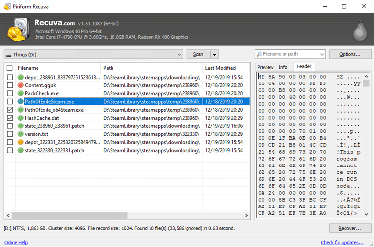Check the box for depot_322331 file
Screen dimensions: 374x247
[x=10, y=142]
